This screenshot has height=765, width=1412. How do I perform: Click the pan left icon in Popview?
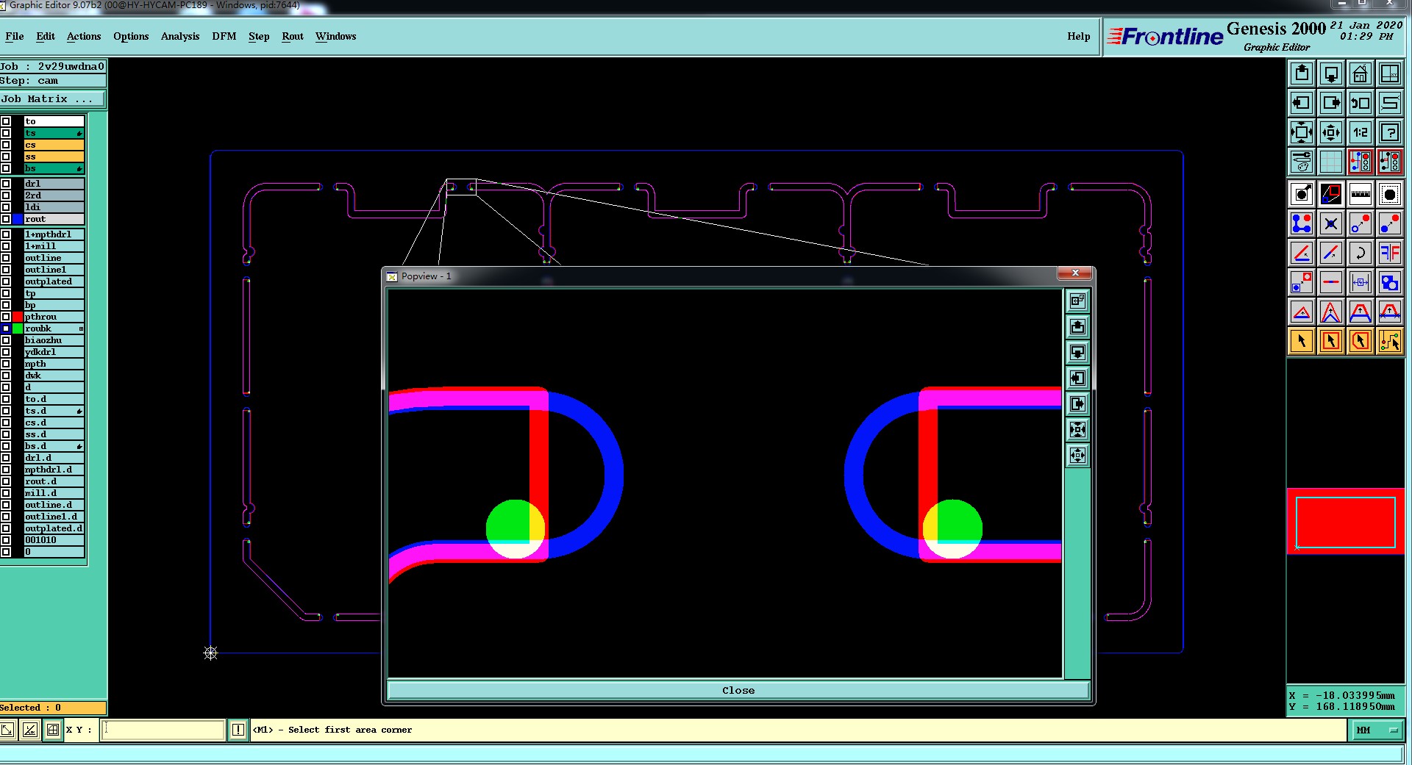[x=1077, y=378]
